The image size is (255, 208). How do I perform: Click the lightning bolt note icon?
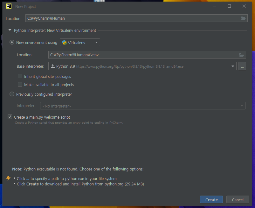[9, 178]
